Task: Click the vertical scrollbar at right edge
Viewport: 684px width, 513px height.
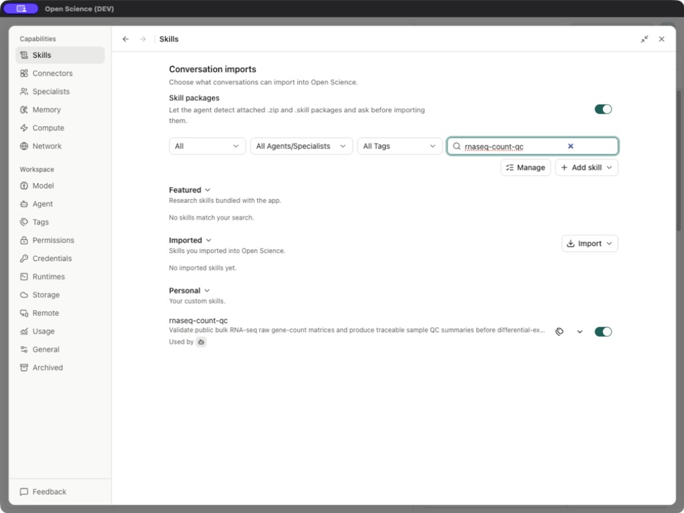Action: [679, 160]
